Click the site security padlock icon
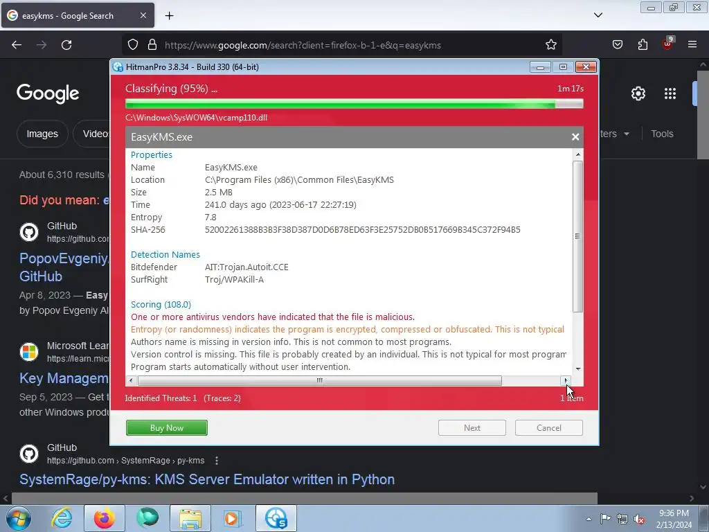The height and width of the screenshot is (532, 709). pos(152,45)
